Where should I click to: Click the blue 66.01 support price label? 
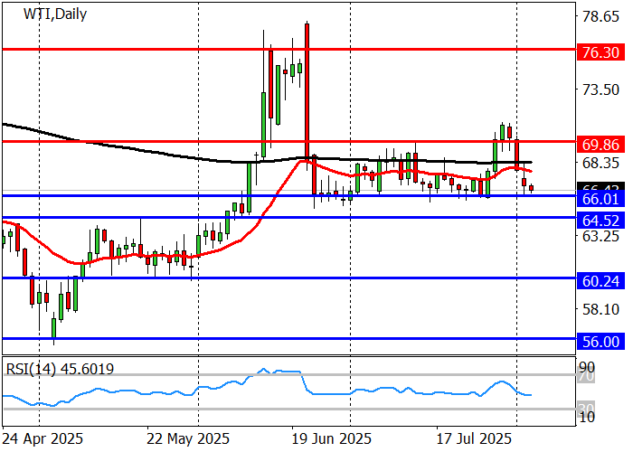pyautogui.click(x=599, y=199)
